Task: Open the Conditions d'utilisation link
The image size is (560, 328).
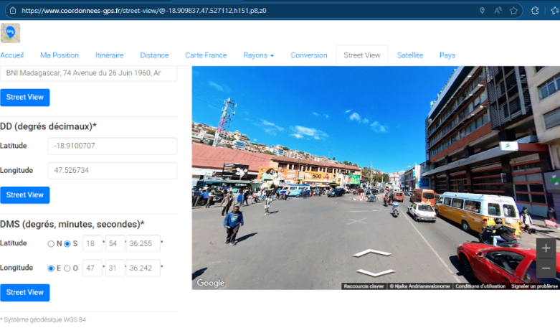Action: click(x=480, y=286)
